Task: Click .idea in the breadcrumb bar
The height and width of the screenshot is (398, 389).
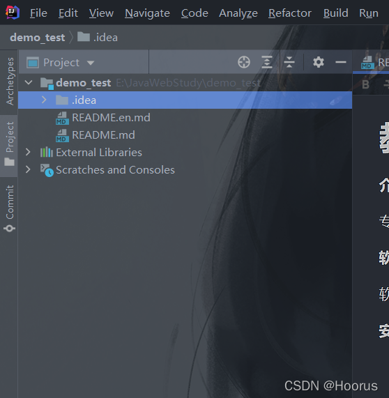Action: [98, 38]
